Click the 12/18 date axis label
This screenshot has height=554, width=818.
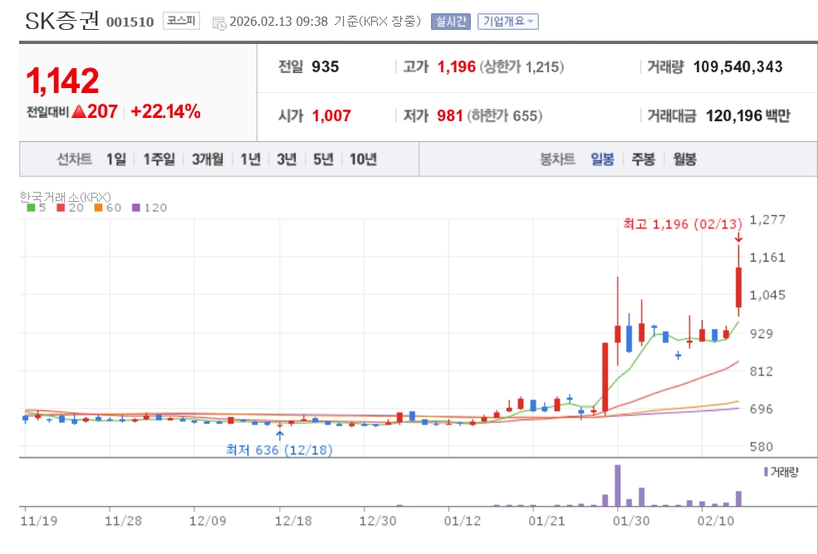293,521
